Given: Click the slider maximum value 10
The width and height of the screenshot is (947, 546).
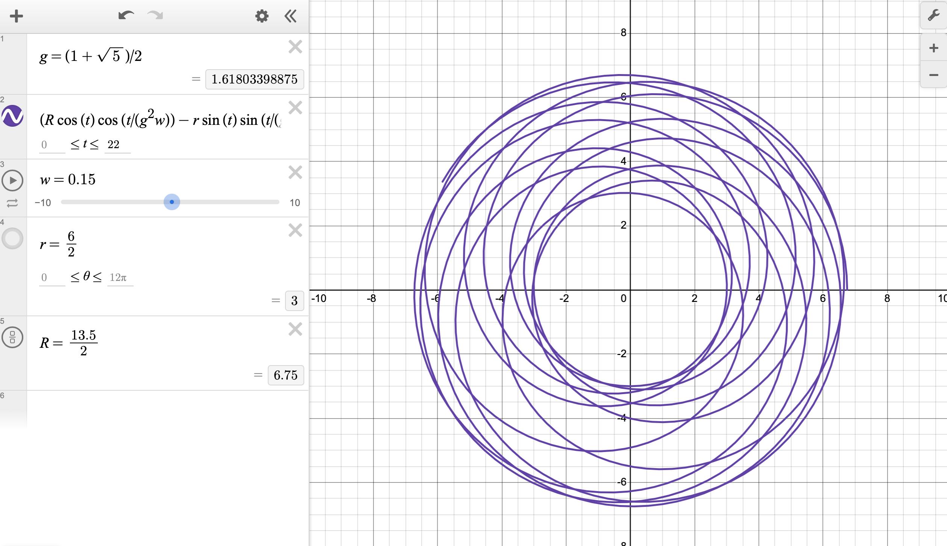Looking at the screenshot, I should [x=294, y=203].
